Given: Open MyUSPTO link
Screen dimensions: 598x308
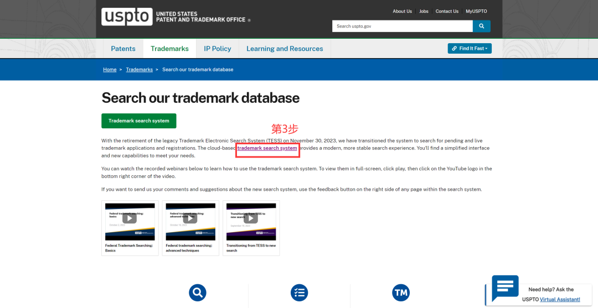Looking at the screenshot, I should pos(476,11).
